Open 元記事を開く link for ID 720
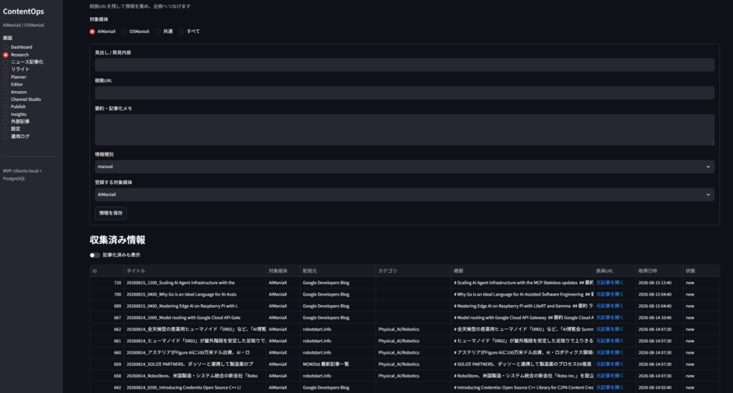733x393 pixels. 610,283
